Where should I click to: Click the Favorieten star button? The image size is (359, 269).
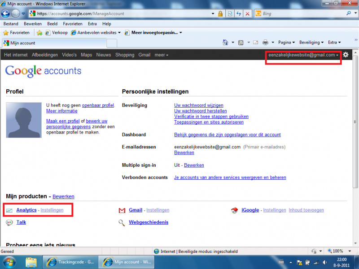pos(17,33)
